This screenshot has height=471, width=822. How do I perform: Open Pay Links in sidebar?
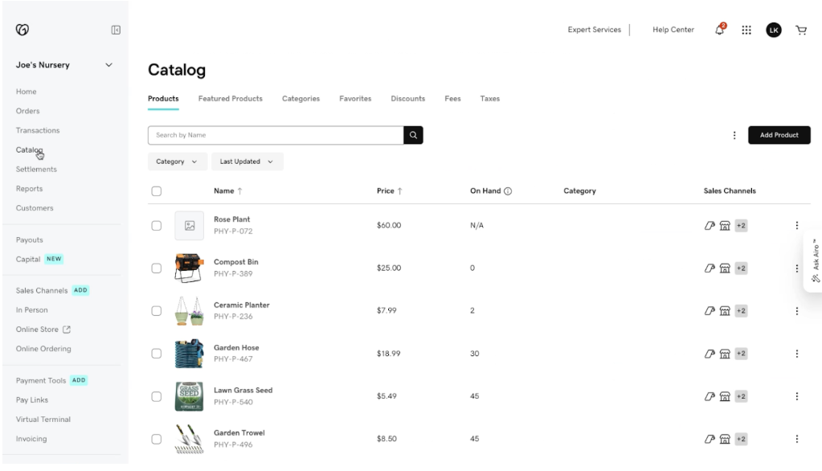click(x=32, y=400)
